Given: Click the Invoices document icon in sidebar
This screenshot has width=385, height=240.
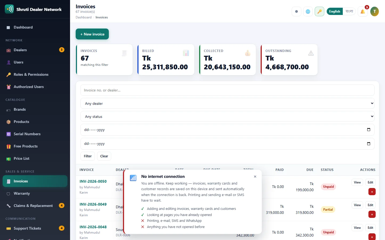Looking at the screenshot, I should pyautogui.click(x=9, y=181).
